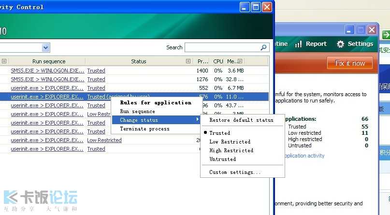
Task: Click inside the Search input field
Action: click(x=223, y=47)
